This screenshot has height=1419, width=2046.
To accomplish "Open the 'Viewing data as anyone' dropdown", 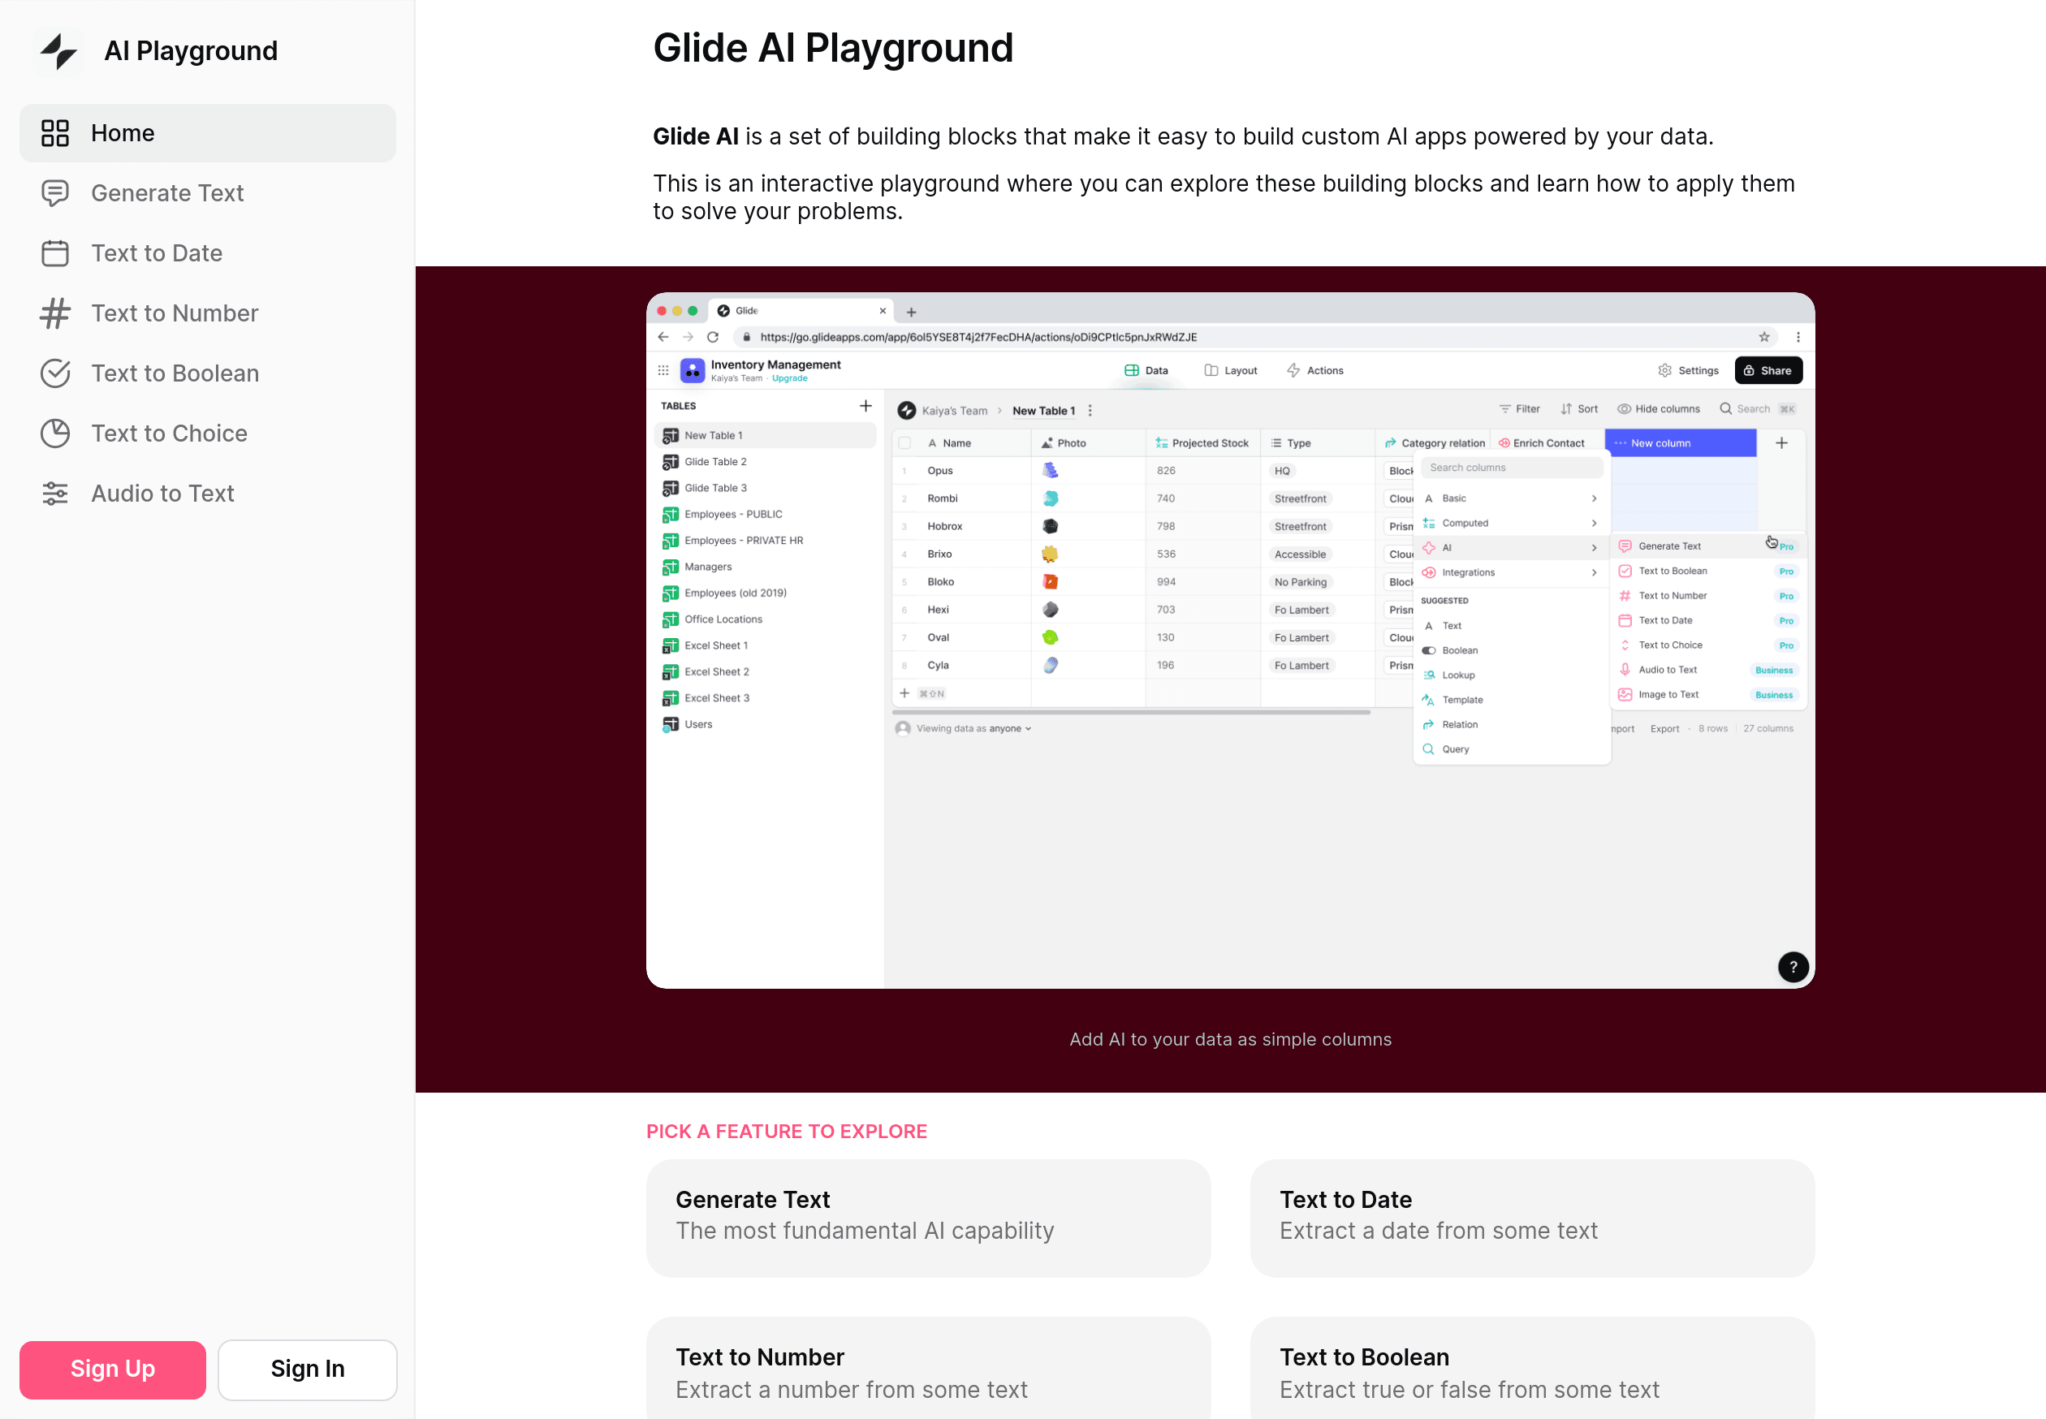I will tap(964, 729).
